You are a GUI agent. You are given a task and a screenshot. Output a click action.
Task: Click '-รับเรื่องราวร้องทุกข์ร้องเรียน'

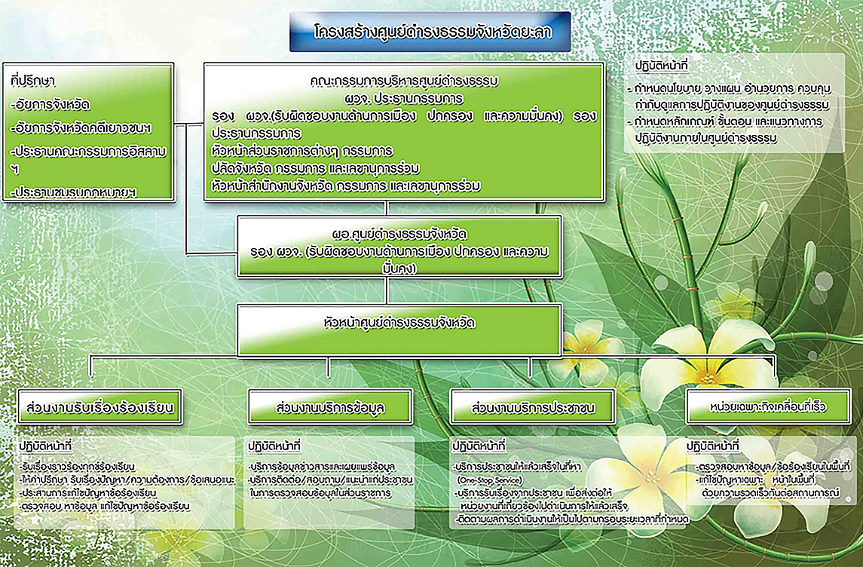click(x=77, y=467)
